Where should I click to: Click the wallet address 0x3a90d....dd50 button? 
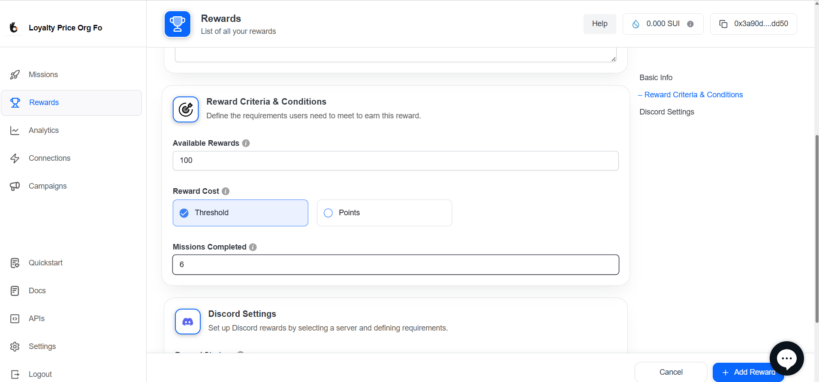(x=753, y=24)
